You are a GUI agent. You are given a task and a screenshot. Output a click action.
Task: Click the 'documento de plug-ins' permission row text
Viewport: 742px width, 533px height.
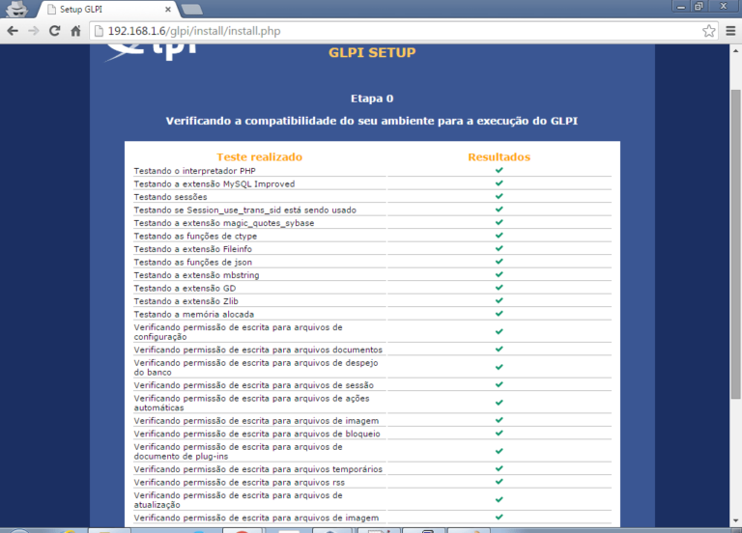coord(238,452)
